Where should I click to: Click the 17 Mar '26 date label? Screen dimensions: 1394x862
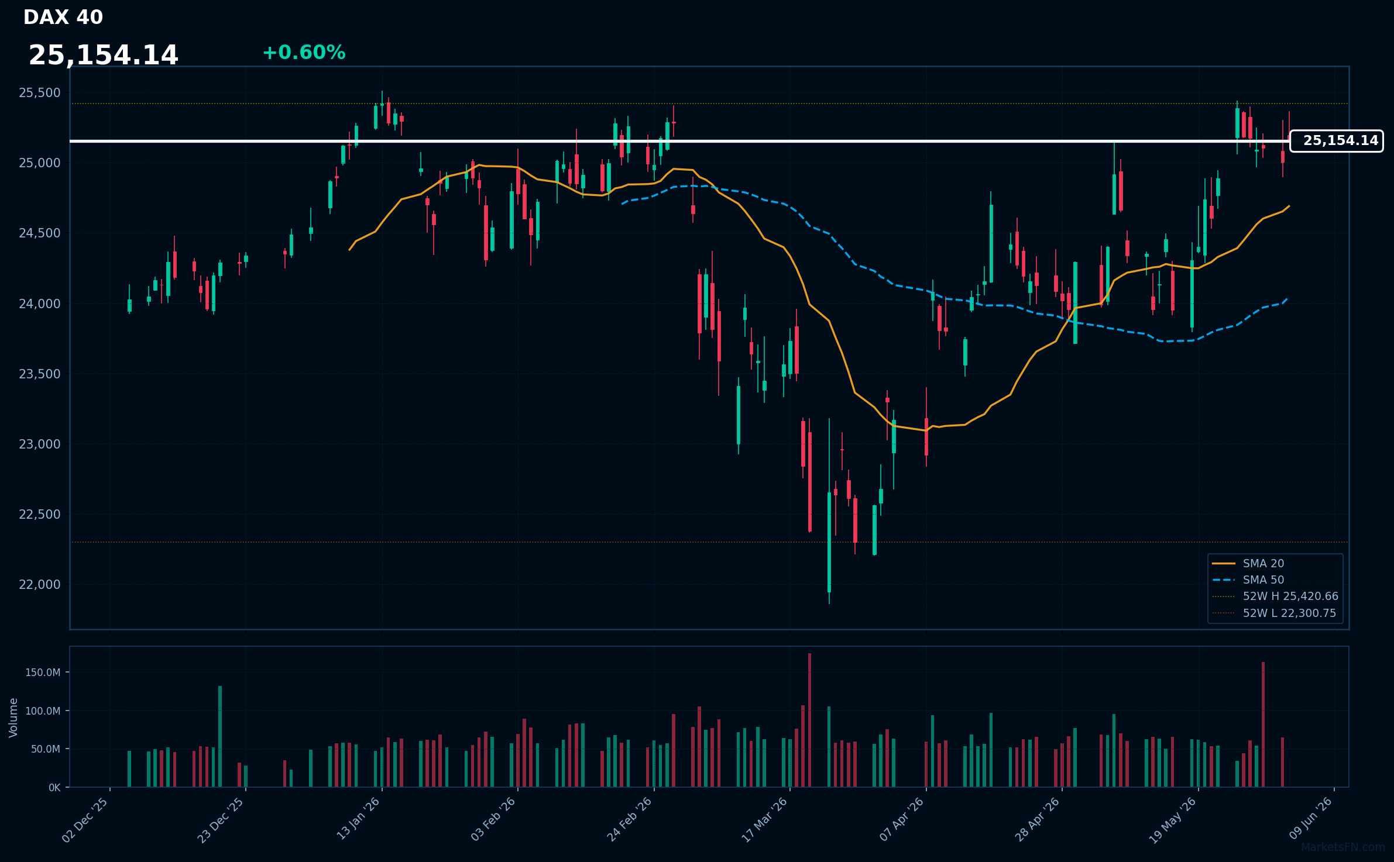765,820
